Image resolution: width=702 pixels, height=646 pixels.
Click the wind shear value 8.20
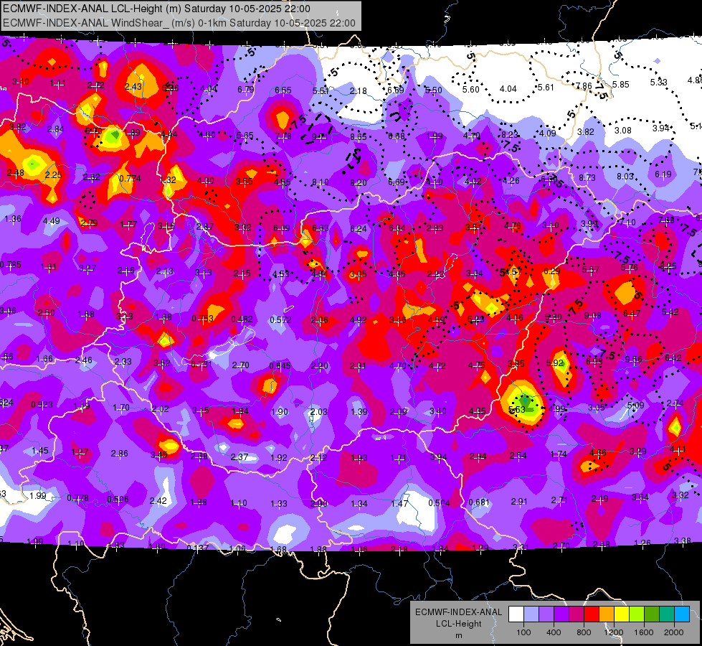point(359,182)
